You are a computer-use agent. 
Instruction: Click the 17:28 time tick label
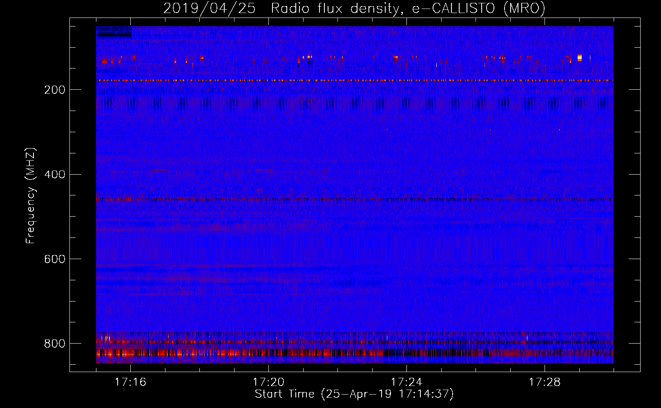(x=545, y=382)
